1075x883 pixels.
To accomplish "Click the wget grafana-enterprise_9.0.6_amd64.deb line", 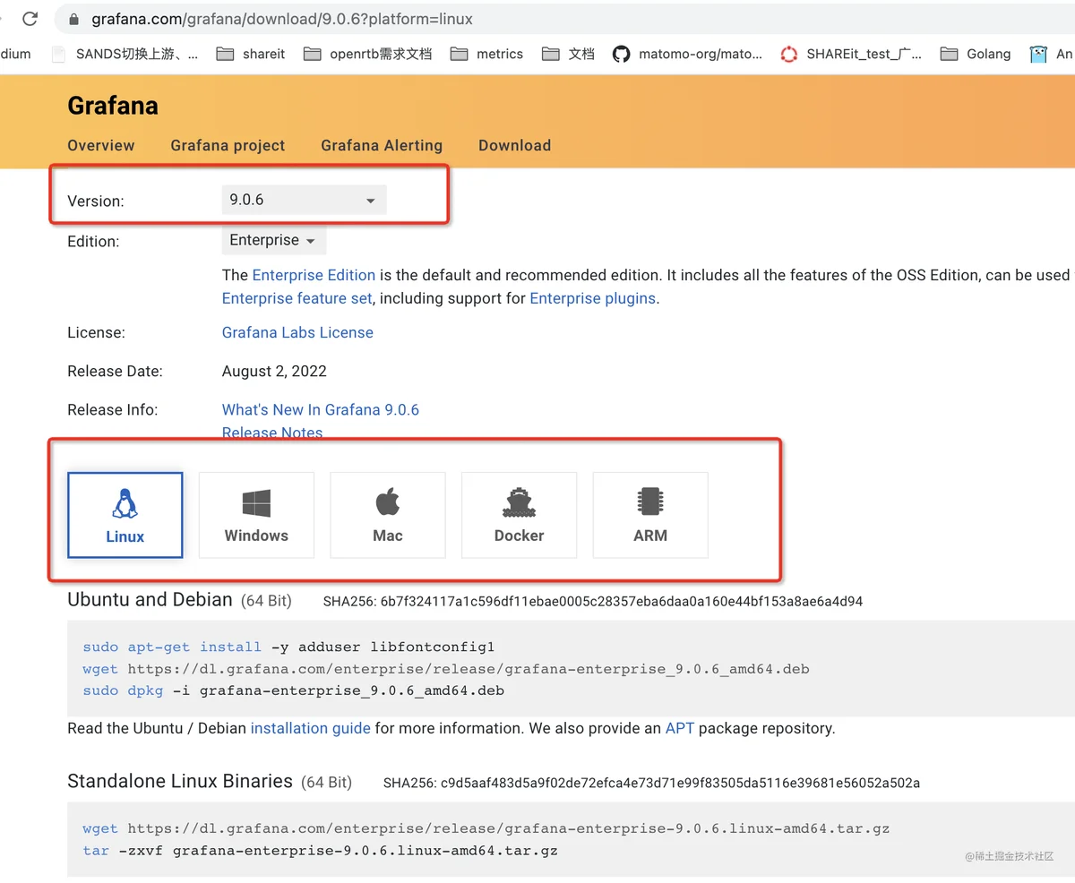I will coord(446,669).
